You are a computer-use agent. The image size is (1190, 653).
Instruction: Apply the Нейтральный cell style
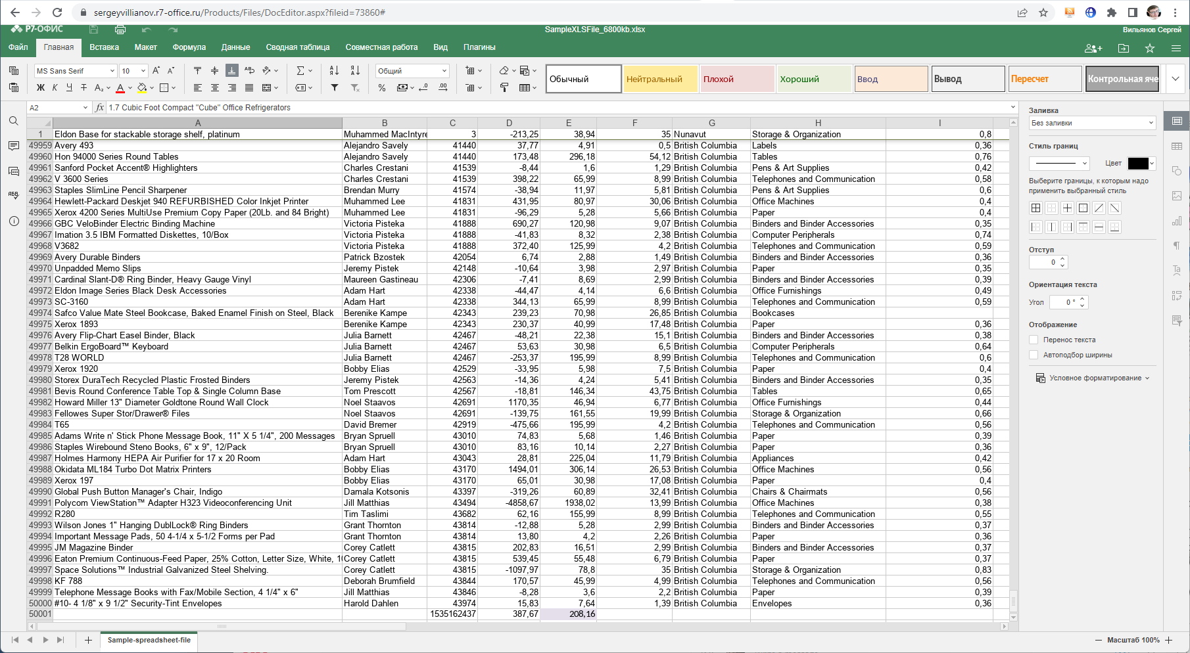(660, 79)
